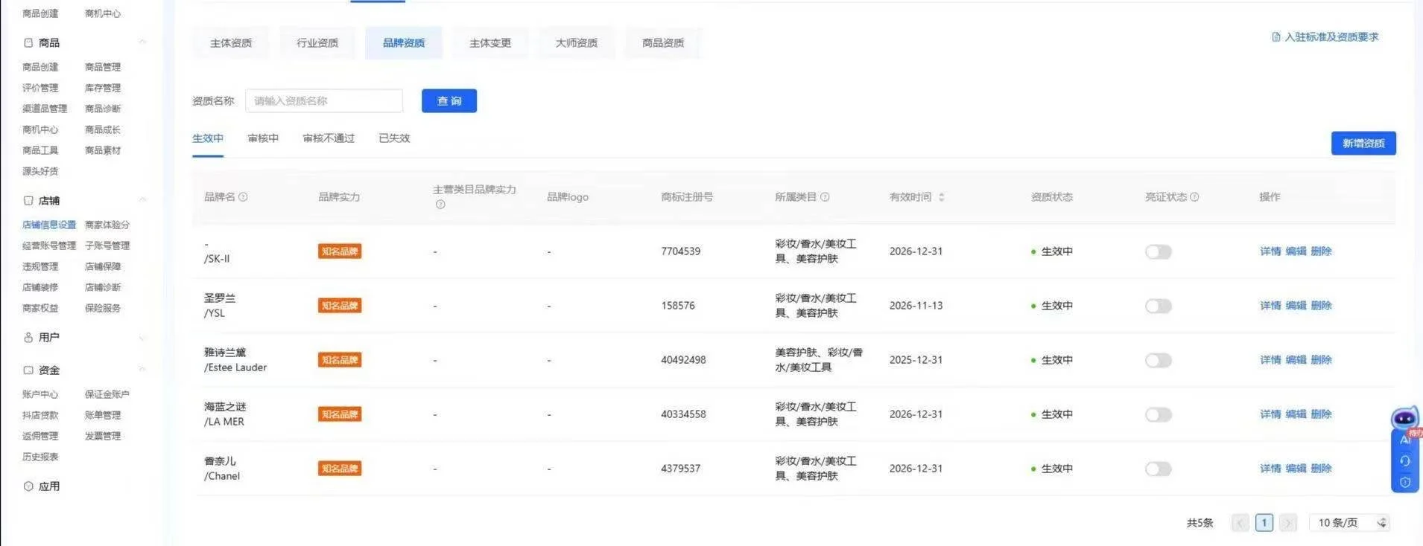The image size is (1423, 546).
Task: Open 子账号管理 in sidebar
Action: [107, 245]
